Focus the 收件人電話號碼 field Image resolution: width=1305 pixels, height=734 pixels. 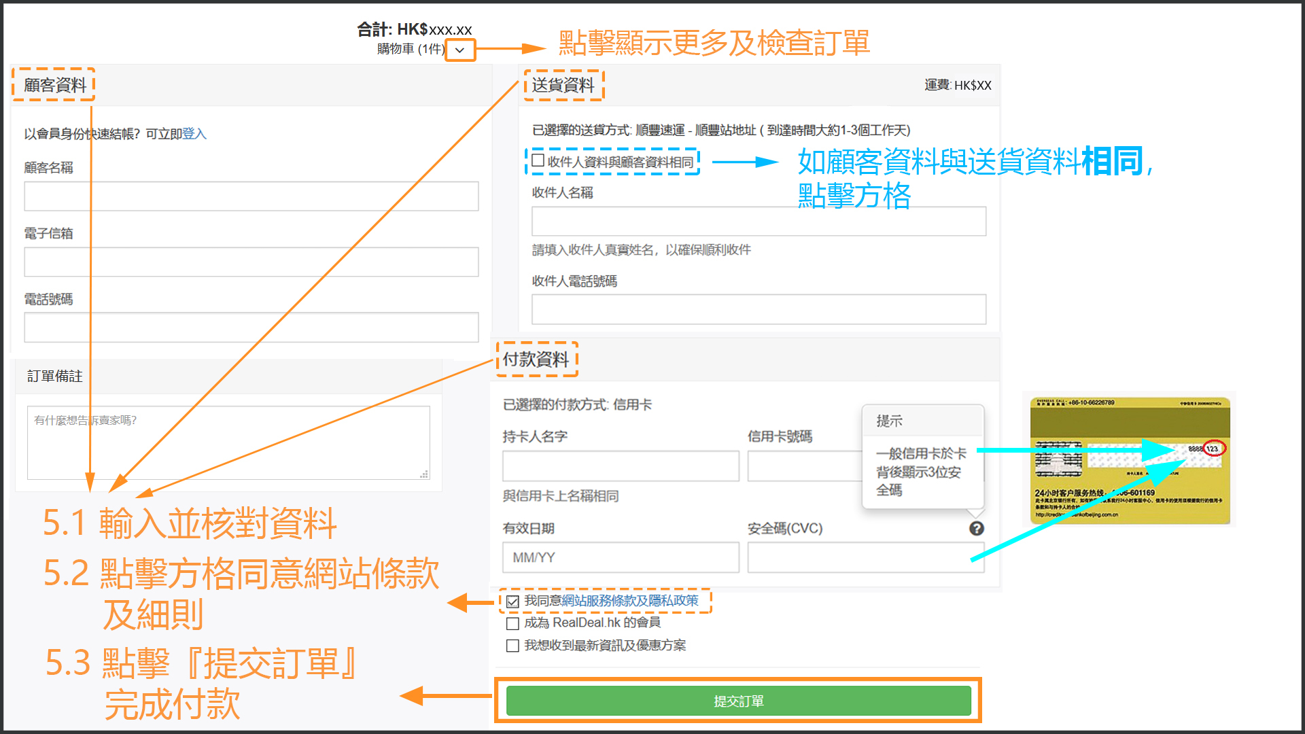[759, 310]
